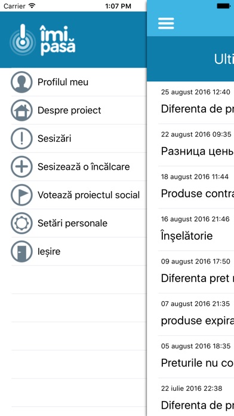Image resolution: width=234 pixels, height=416 pixels.
Task: Choose Sesizează o încălcare menu entry
Action: tap(79, 167)
